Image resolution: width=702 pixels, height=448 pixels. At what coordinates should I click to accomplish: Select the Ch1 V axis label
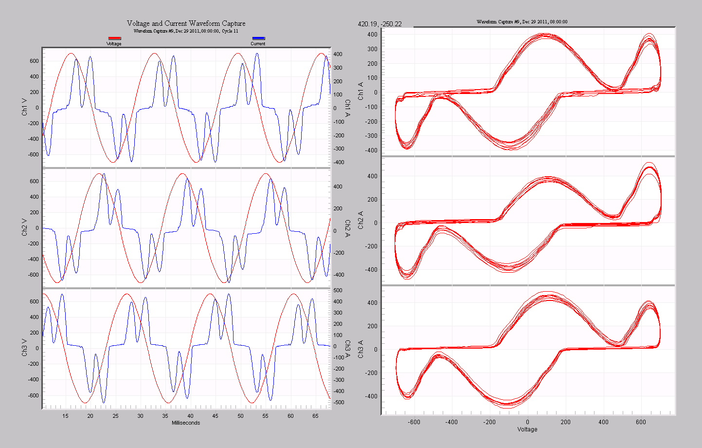tap(24, 106)
